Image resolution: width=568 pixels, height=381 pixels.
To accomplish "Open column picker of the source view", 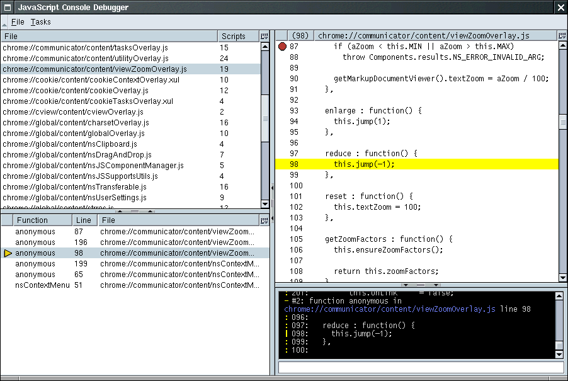I will [562, 35].
